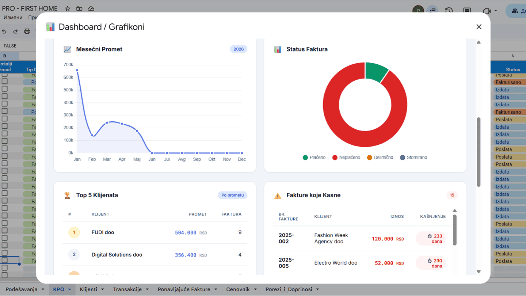Click the print icon in the toolbar
526x296 pixels.
coord(27,31)
